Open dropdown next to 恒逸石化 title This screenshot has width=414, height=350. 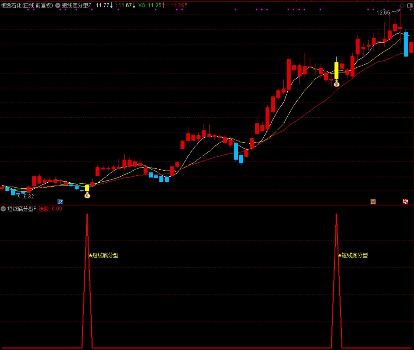click(58, 5)
